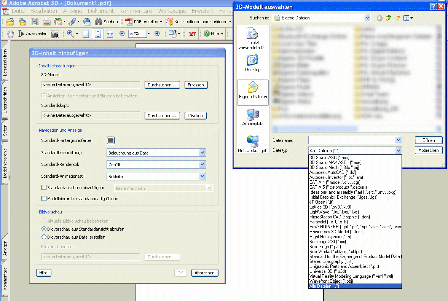Click the Yahoo Y! toolbar icon
Viewport: 448px width, 301px height.
pyautogui.click(x=192, y=34)
